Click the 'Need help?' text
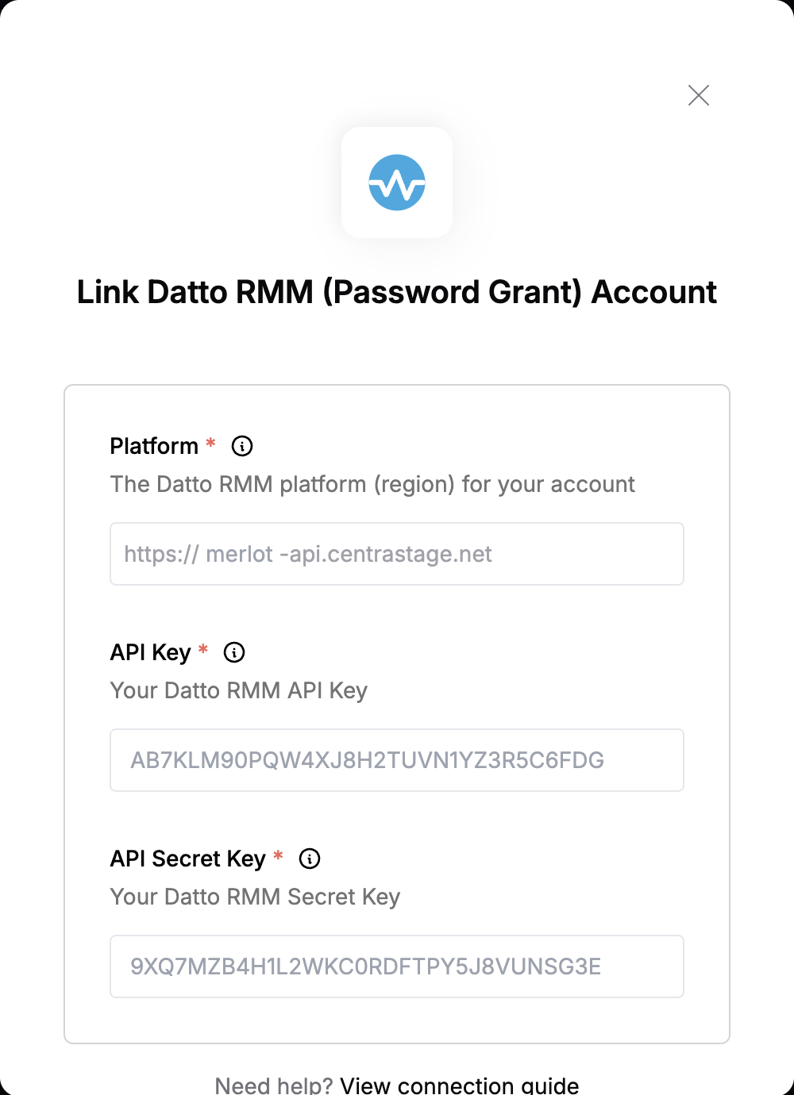The width and height of the screenshot is (794, 1095). click(x=274, y=1085)
